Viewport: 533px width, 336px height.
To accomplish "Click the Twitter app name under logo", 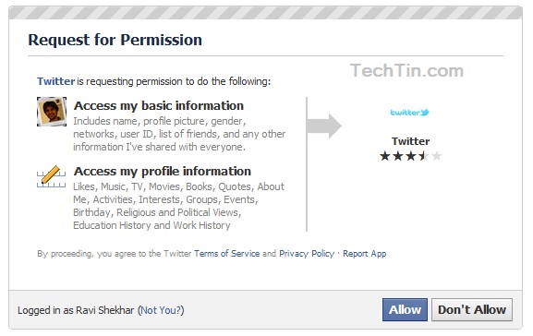I will coord(410,141).
